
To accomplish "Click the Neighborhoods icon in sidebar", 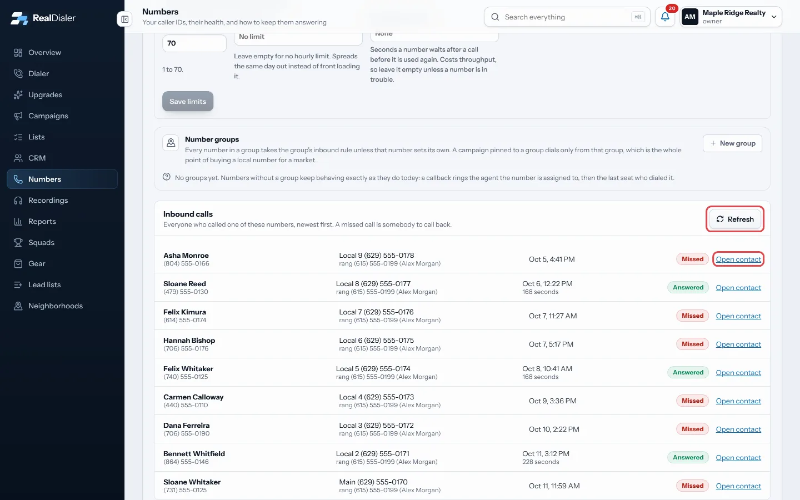I will point(18,306).
